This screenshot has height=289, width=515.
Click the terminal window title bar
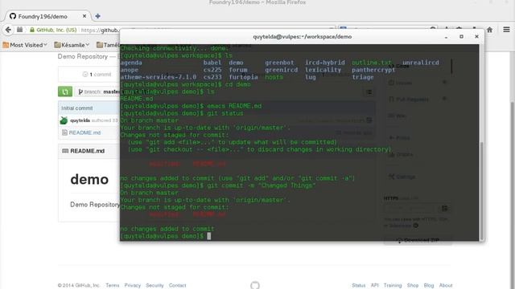[x=302, y=37]
